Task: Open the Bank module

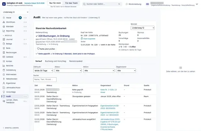Action: coord(15,48)
